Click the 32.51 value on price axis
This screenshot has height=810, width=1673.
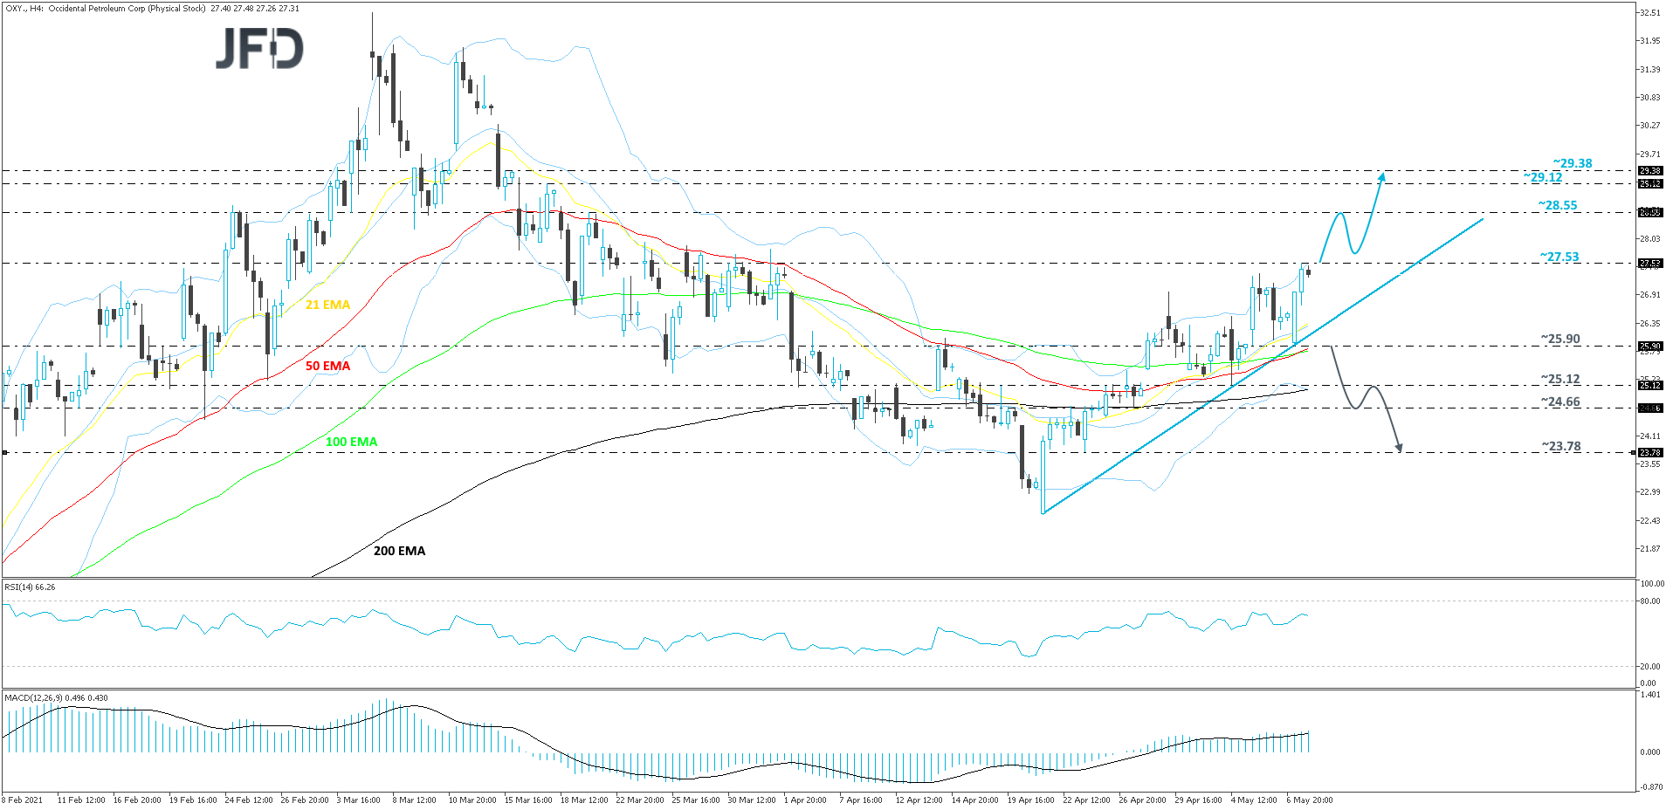1649,13
